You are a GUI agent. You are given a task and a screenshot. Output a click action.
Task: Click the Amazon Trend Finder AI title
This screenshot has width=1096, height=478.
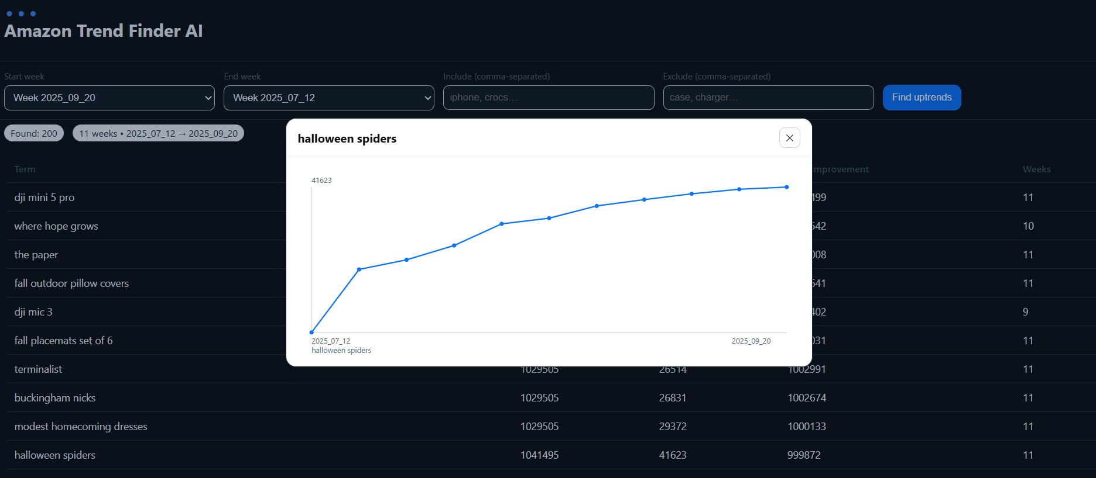pos(104,31)
